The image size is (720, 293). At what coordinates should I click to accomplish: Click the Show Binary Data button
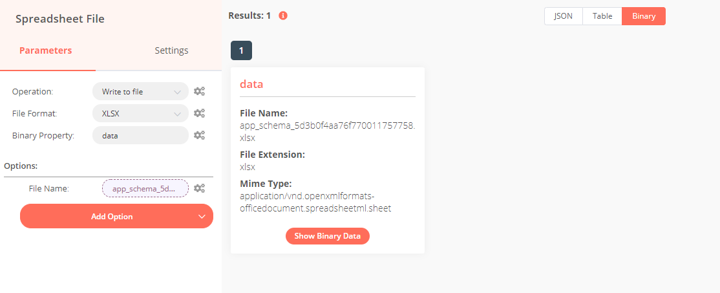[x=327, y=236]
